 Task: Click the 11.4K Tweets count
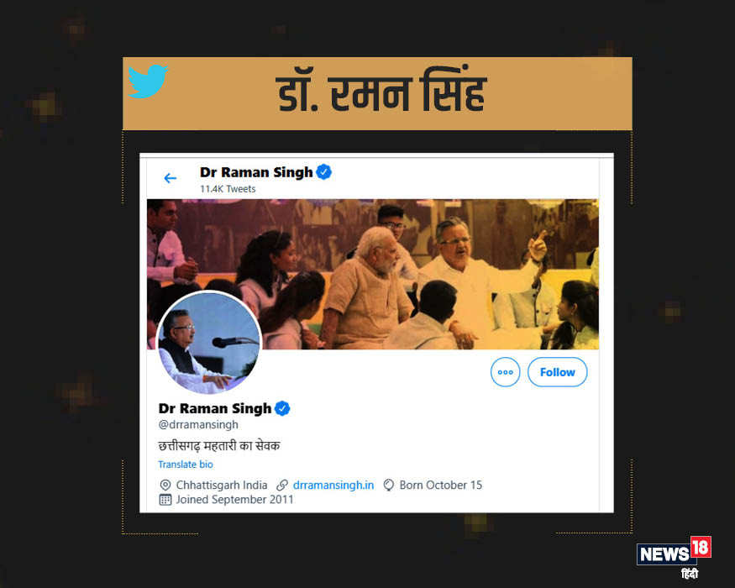click(x=228, y=189)
